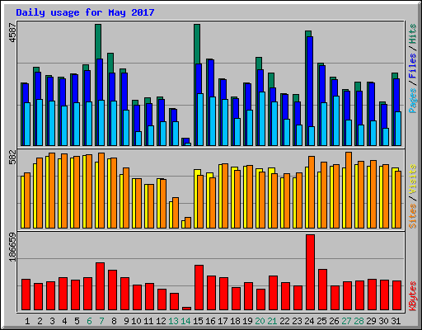Select green weekend day label 28

(x=359, y=321)
